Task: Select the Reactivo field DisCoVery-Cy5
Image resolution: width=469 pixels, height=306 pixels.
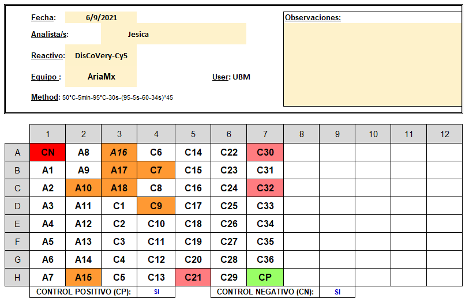Action: [x=101, y=55]
